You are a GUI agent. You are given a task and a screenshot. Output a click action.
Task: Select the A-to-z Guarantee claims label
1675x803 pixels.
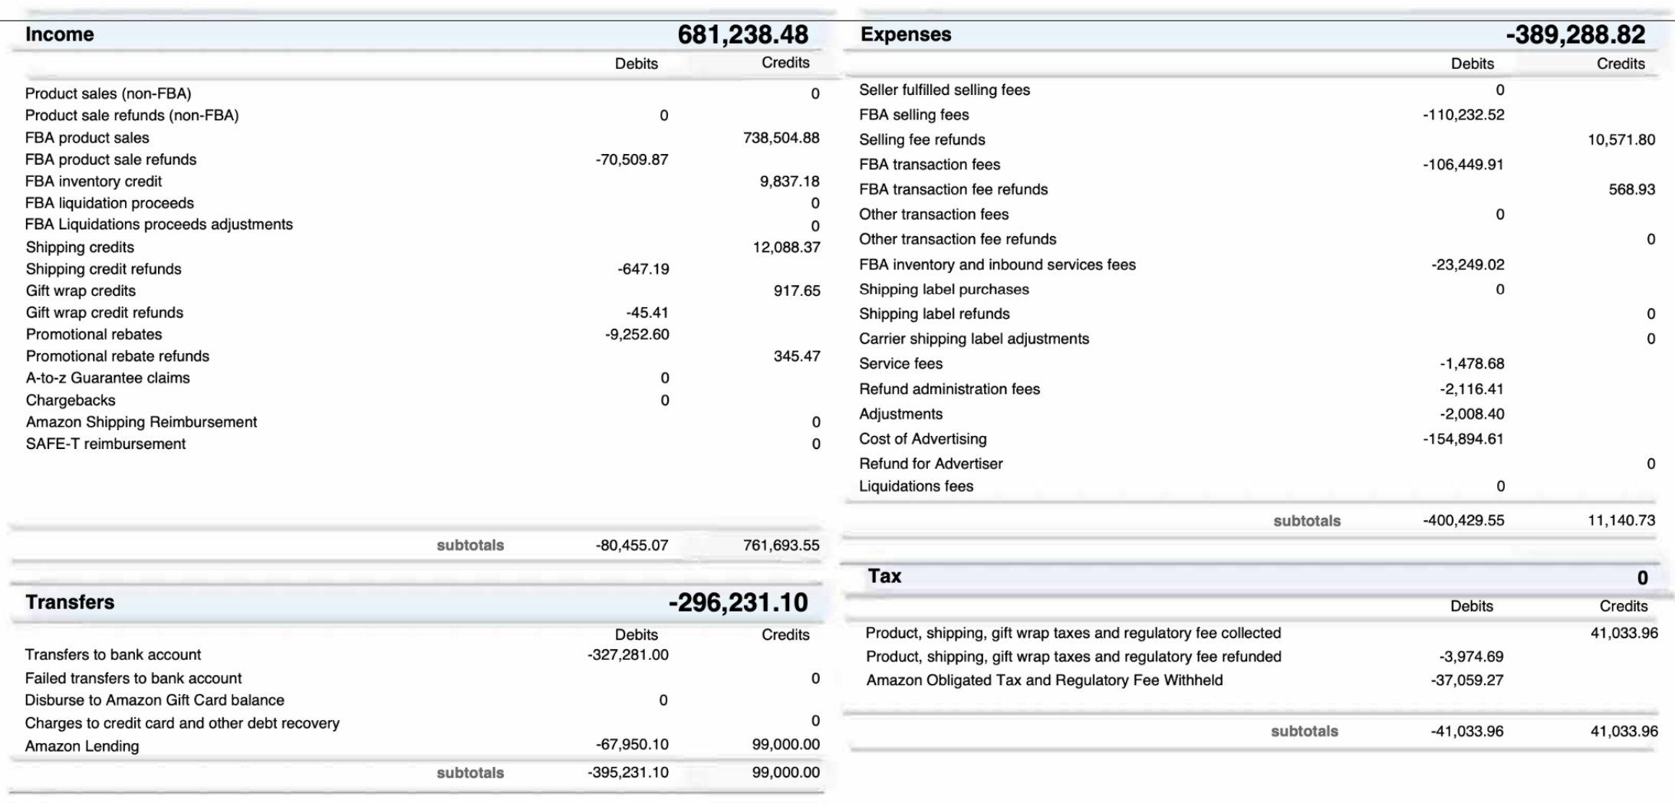(107, 378)
